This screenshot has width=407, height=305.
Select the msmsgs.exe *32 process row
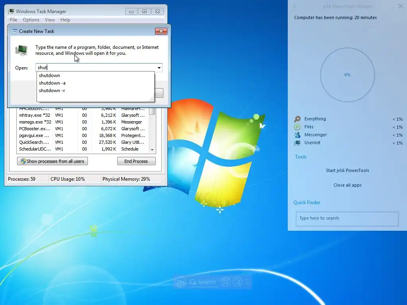click(83, 122)
